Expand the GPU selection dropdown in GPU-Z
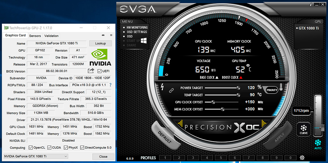The width and height of the screenshot is (328, 163). [36, 156]
